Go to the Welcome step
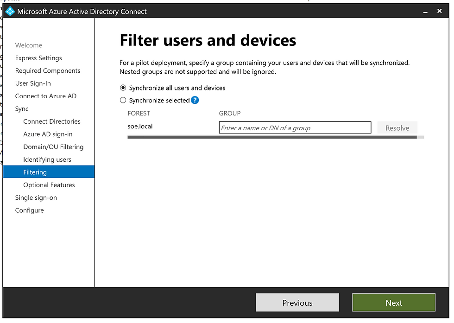This screenshot has width=454, height=323. coord(29,45)
